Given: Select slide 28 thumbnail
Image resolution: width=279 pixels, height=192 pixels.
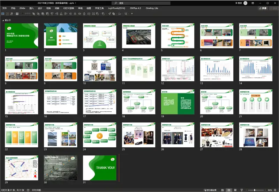Looking at the screenshot, I should click(256, 135).
